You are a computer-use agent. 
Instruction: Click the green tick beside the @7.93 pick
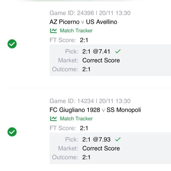pos(118,139)
